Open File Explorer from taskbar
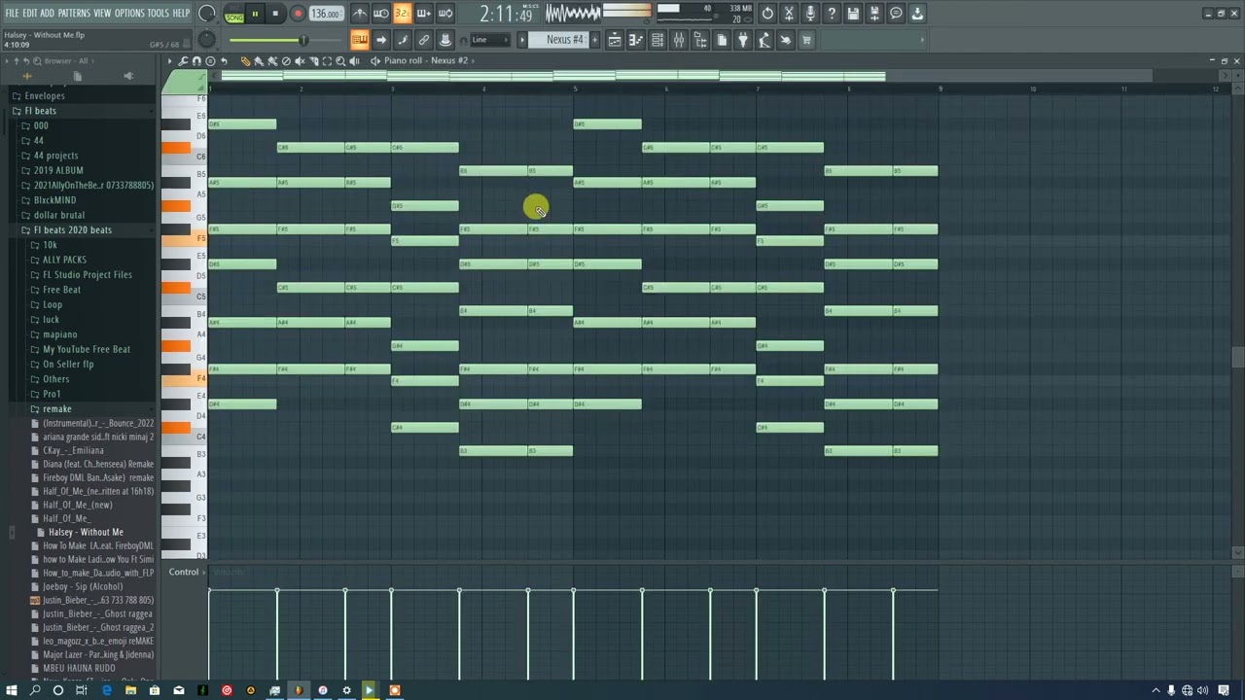 pos(130,690)
